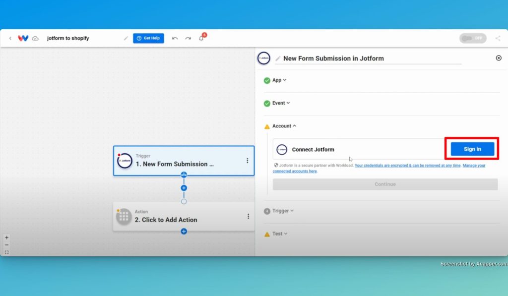The width and height of the screenshot is (508, 296).
Task: Toggle the workflow ON/OFF switch
Action: point(473,38)
